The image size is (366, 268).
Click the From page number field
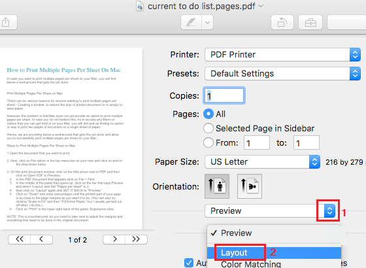tap(257, 142)
